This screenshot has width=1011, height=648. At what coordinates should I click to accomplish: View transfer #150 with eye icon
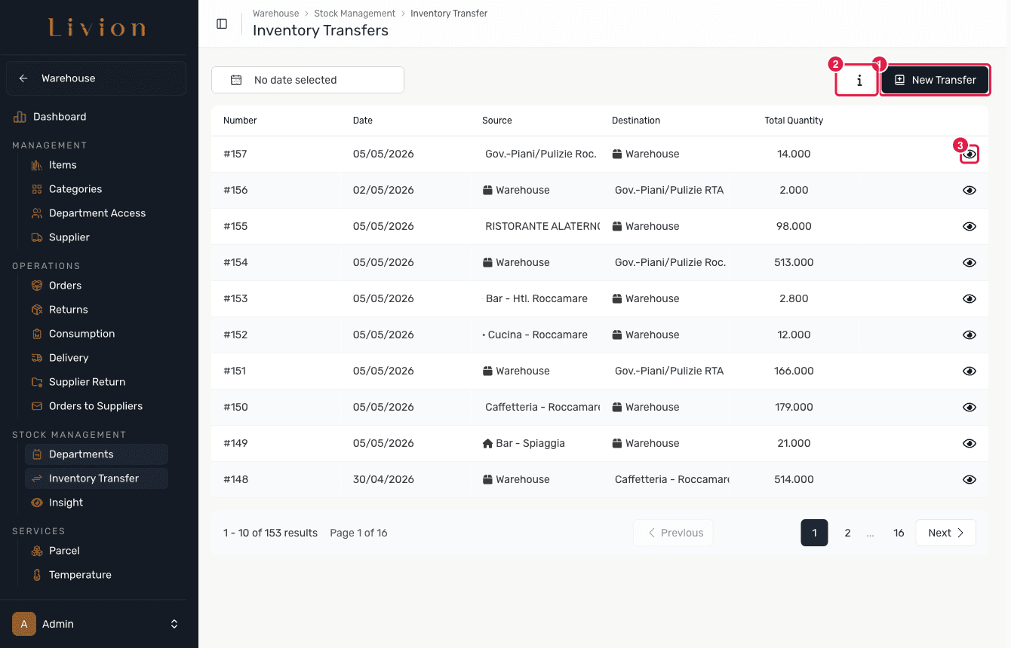point(970,407)
